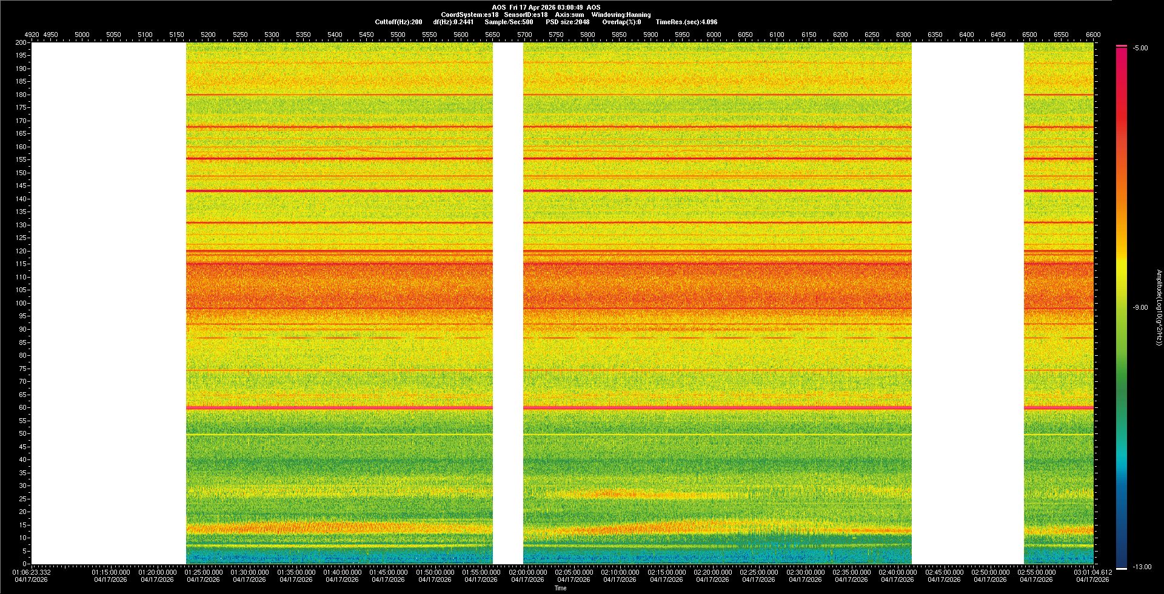Click the PSD size:2048 header text
Viewport: 1164px width, 594px height.
tap(567, 22)
